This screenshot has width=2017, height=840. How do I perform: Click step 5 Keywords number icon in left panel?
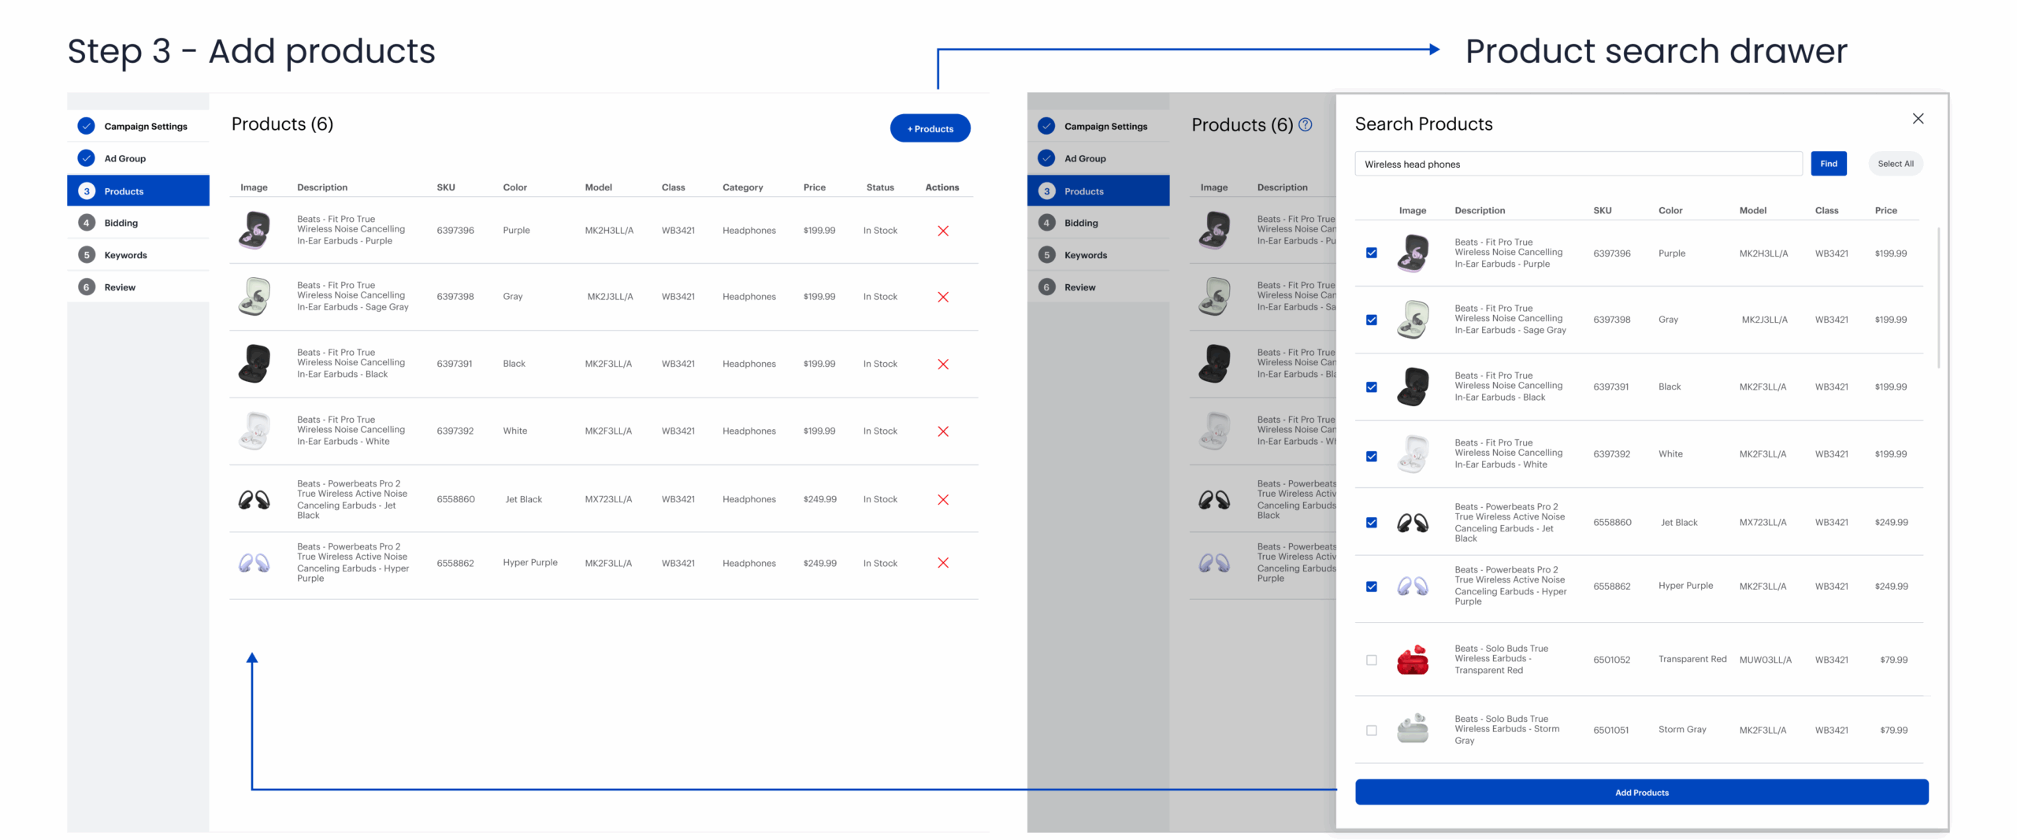point(87,255)
